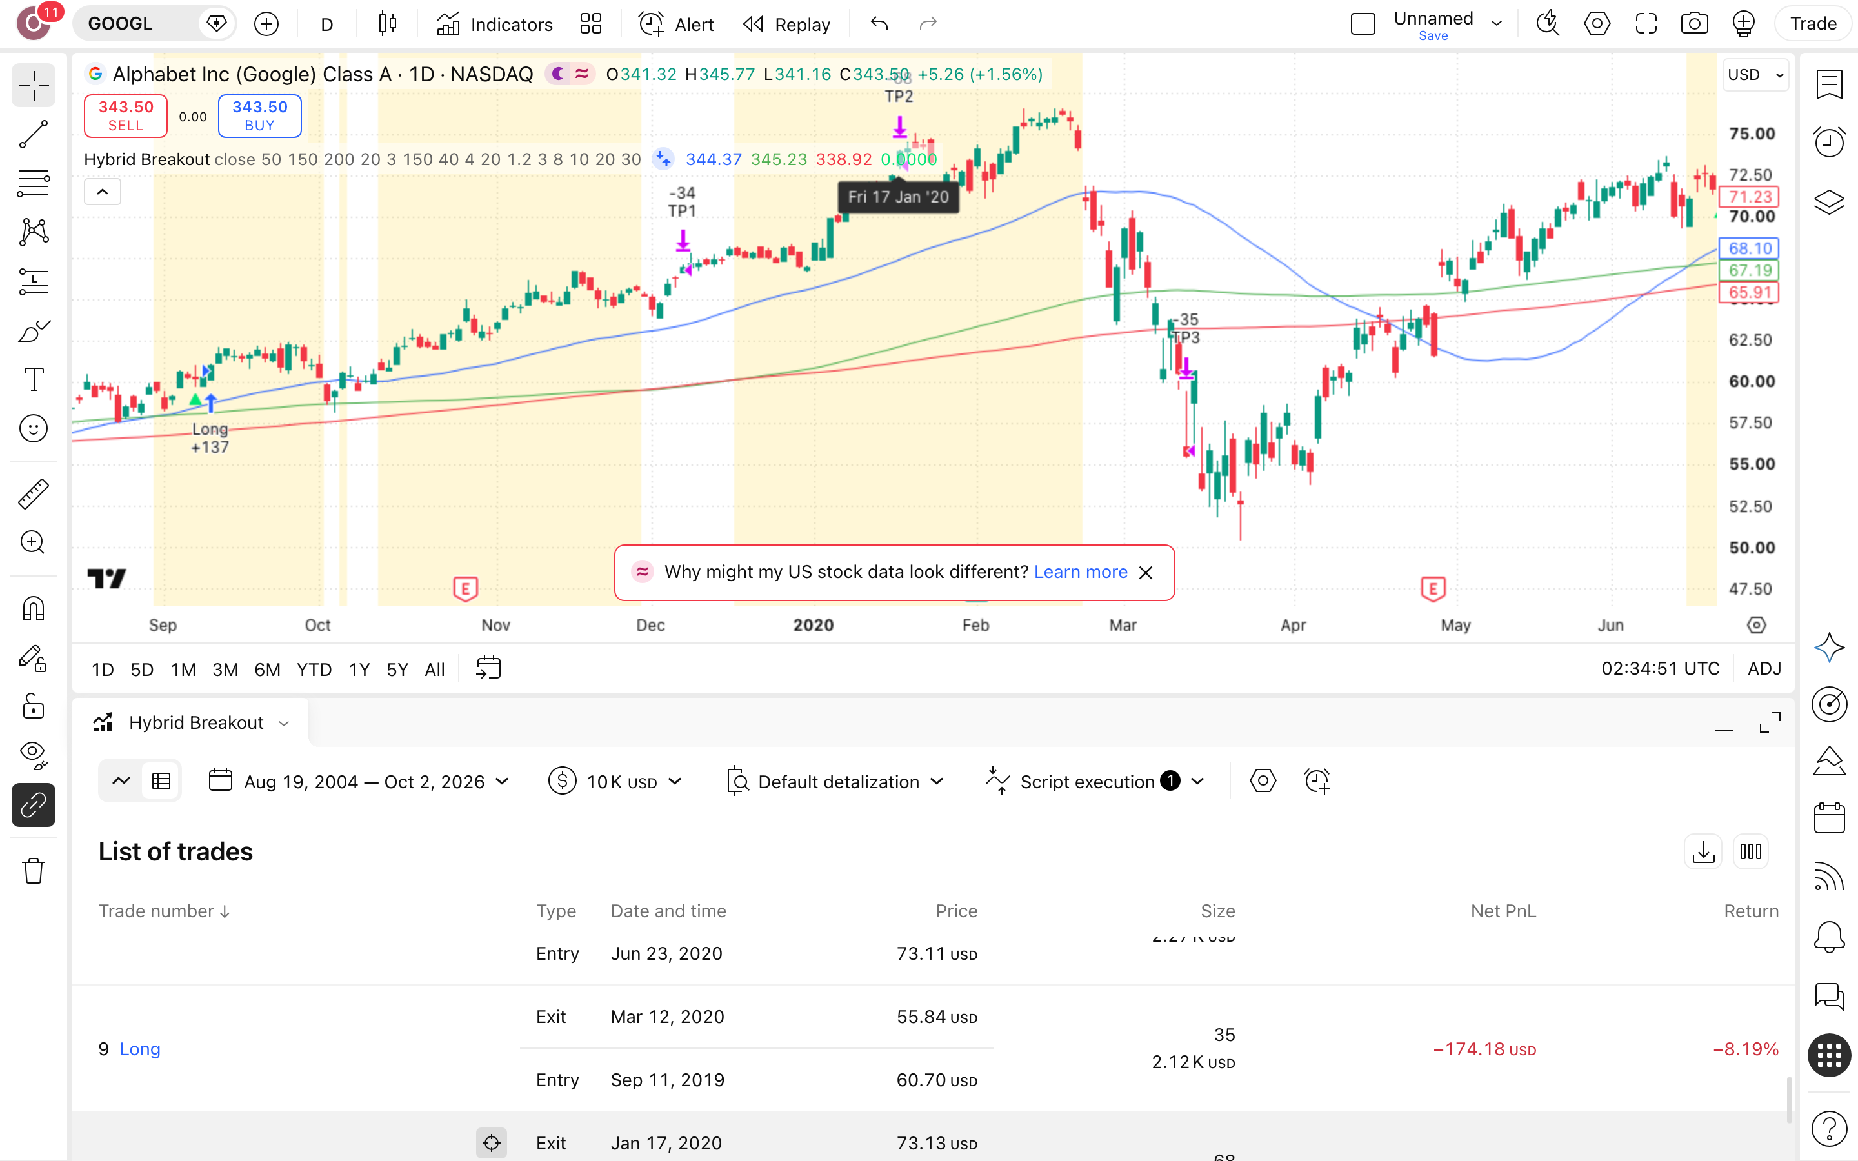1858x1161 pixels.
Task: Undo the last chart action
Action: click(x=879, y=24)
